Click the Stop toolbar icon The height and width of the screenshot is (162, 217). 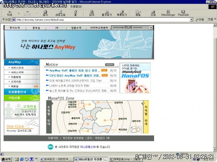point(45,13)
